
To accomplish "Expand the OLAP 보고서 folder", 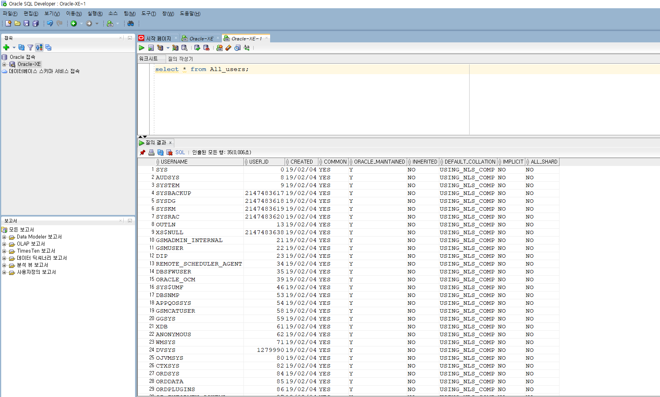I will (4, 244).
